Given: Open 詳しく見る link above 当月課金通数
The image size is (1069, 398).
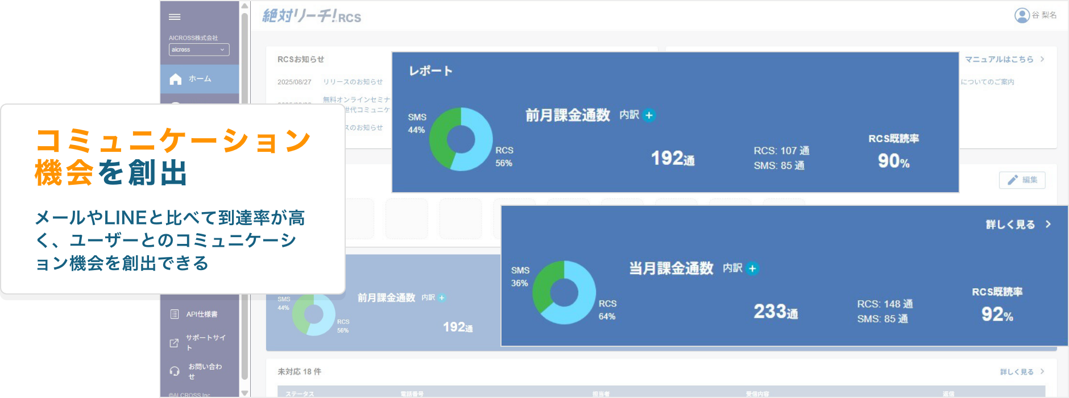Looking at the screenshot, I should click(x=1010, y=225).
